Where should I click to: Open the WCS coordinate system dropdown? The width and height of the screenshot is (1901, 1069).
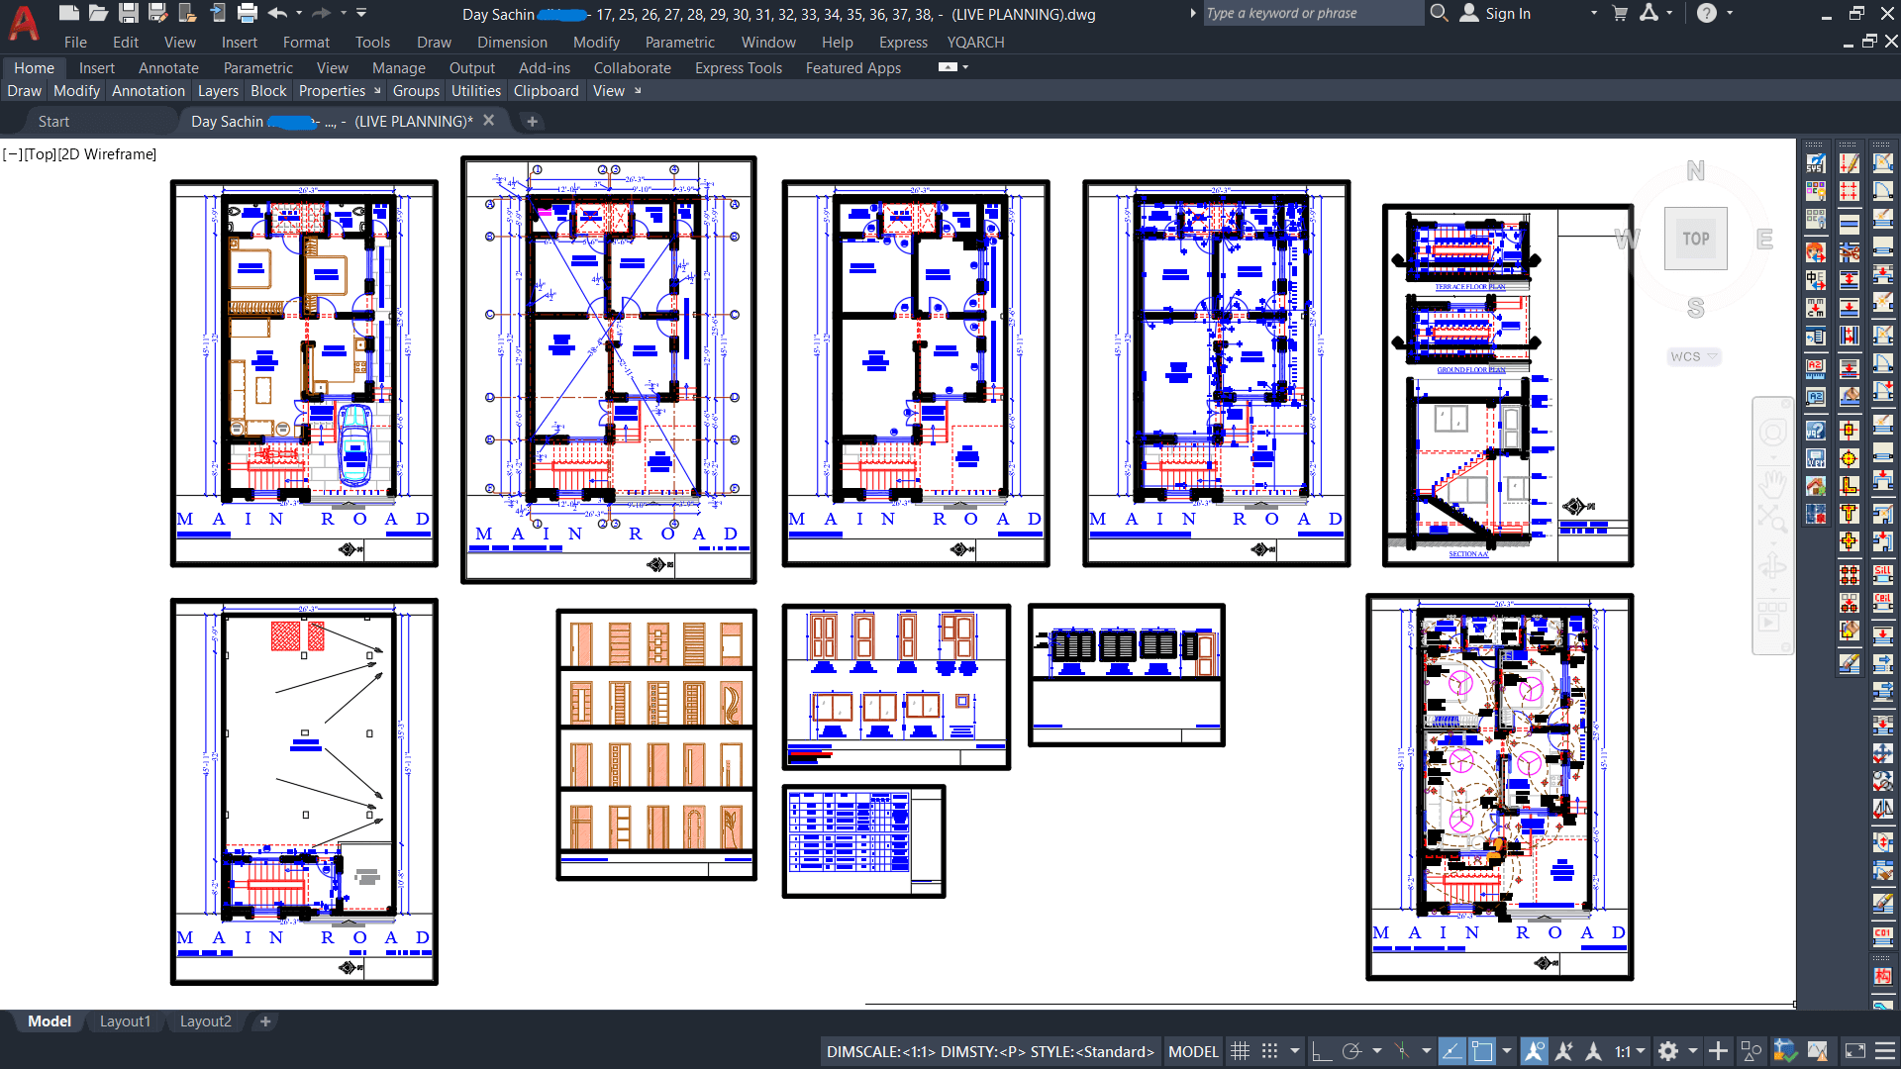click(1694, 356)
